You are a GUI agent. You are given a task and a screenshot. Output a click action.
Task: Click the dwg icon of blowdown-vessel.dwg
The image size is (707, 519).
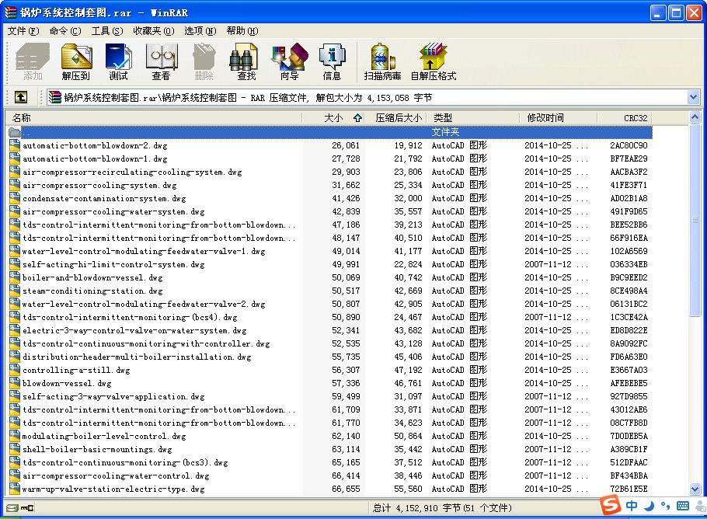pos(15,383)
